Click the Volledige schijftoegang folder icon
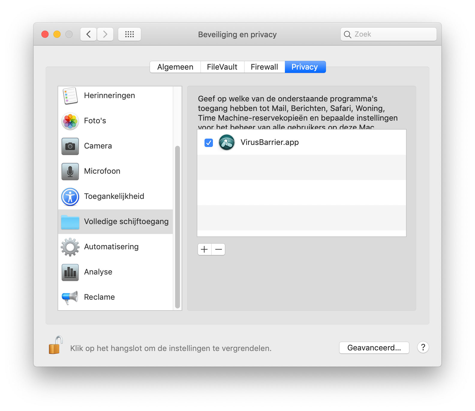Viewport: 475px width, 411px height. [70, 222]
